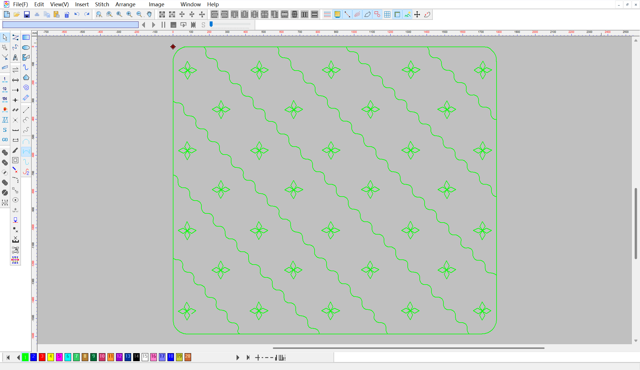640x370 pixels.
Task: Click the 'GO' tool icon
Action: click(5, 140)
